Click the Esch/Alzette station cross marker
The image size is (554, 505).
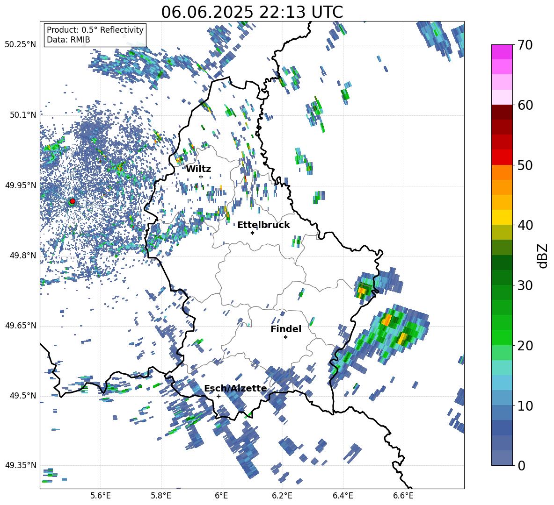(219, 396)
